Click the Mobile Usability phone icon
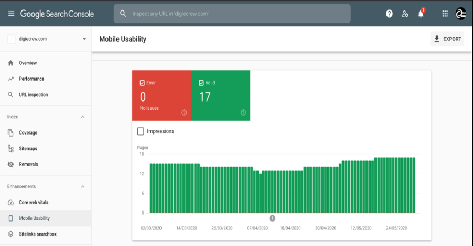 point(10,218)
